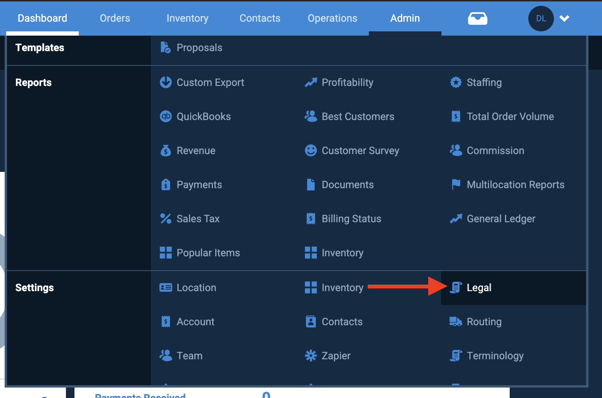Open the Multilocation Reports link

pos(516,185)
